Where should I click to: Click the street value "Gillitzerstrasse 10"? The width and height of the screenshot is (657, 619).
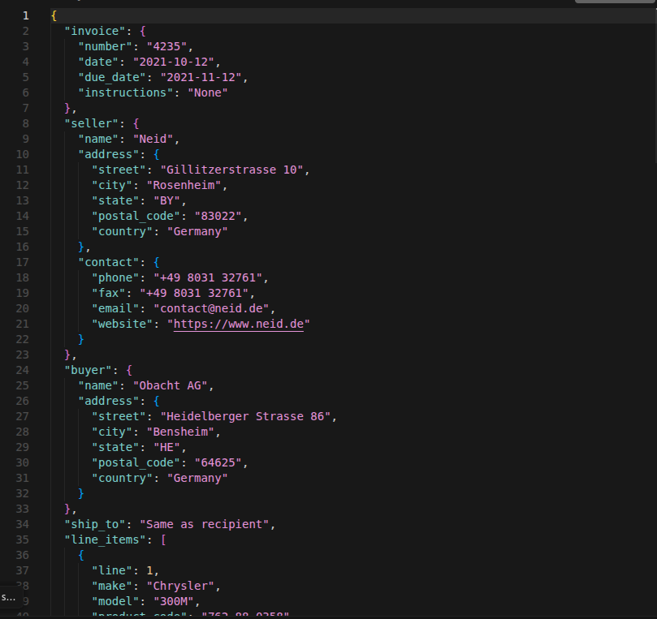[231, 170]
